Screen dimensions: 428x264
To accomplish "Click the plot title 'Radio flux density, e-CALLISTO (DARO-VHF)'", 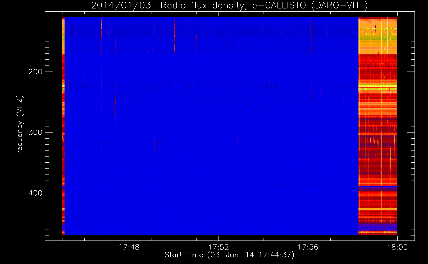I will coord(264,5).
